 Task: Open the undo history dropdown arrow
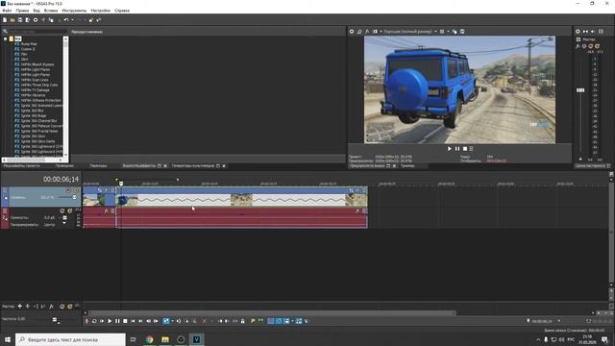72,20
